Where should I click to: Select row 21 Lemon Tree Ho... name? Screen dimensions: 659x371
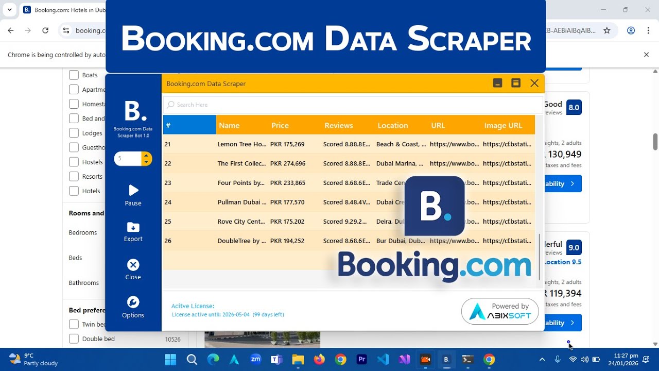pos(242,144)
